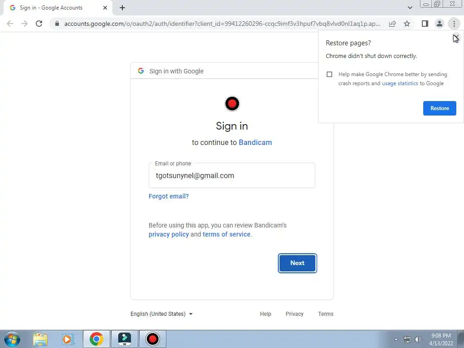Click the Next button
Viewport: 464px width, 348px height.
click(x=297, y=263)
